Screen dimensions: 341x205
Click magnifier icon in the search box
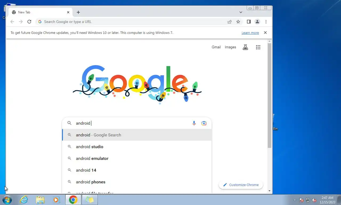[x=69, y=123]
